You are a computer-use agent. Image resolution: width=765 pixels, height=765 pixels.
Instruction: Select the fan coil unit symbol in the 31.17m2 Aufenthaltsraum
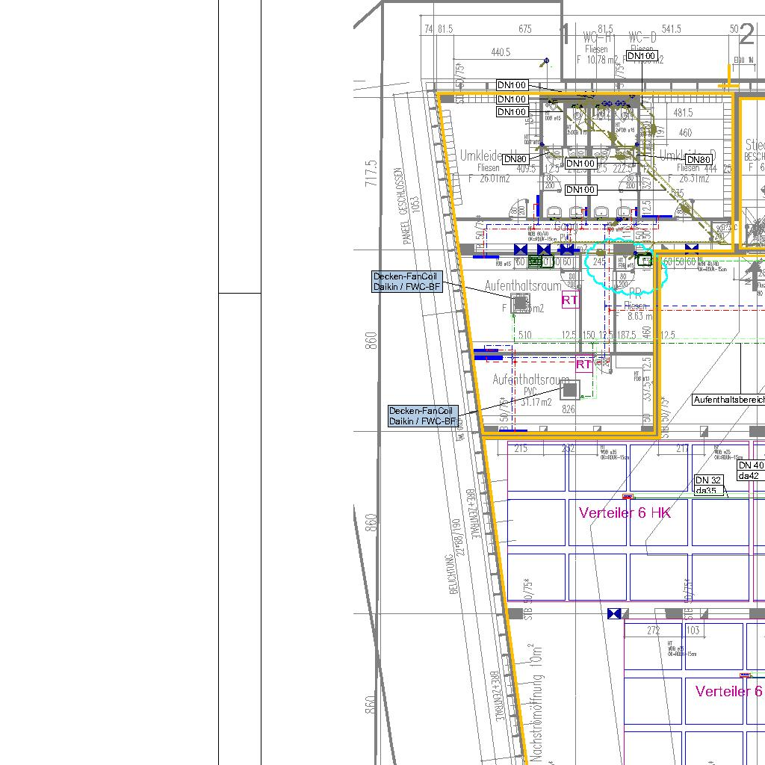pos(570,390)
